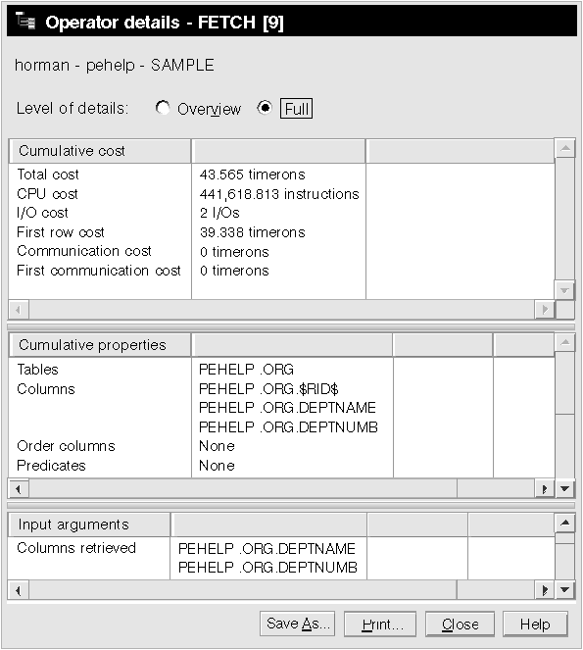This screenshot has width=583, height=650.
Task: Click down arrow in Input arguments scrollbar
Action: (x=564, y=589)
